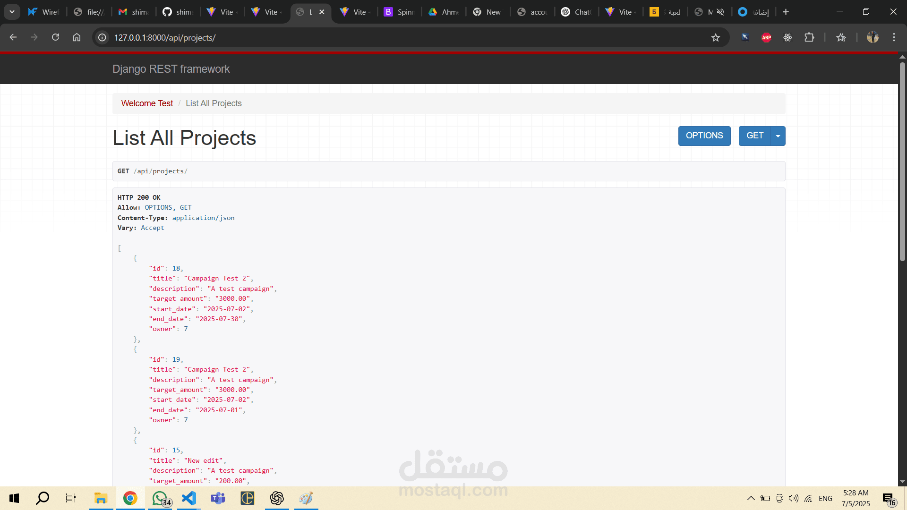907x510 pixels.
Task: Switch to the GitHub tab
Action: (x=178, y=12)
